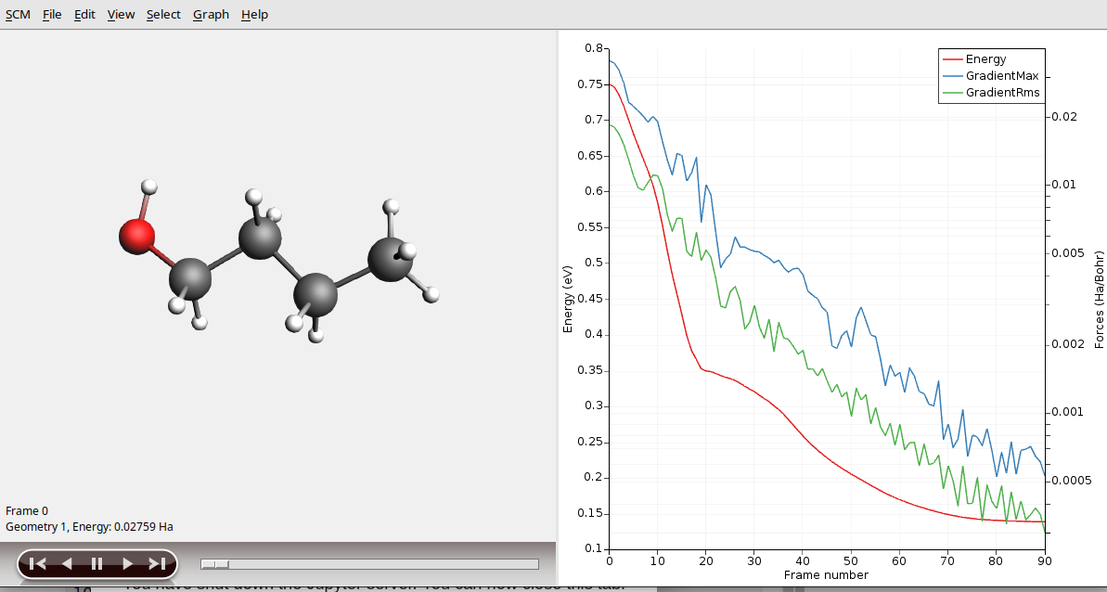
Task: Select the carbon atom bonded to oxygen
Action: [x=190, y=277]
